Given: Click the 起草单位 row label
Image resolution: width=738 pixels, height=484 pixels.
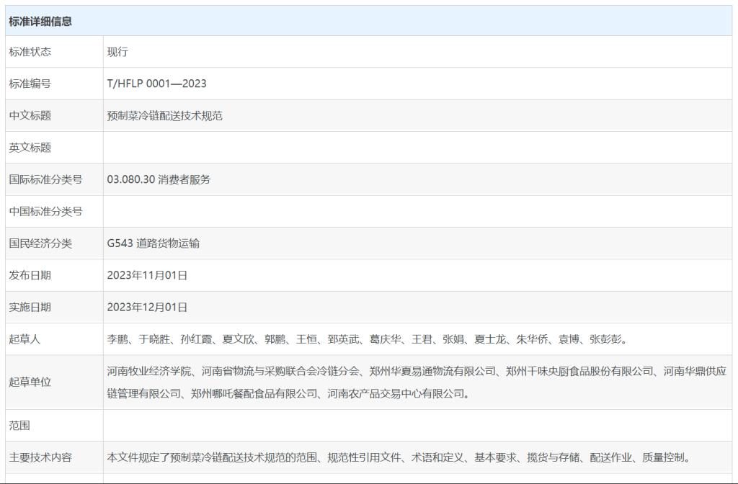Looking at the screenshot, I should point(30,382).
